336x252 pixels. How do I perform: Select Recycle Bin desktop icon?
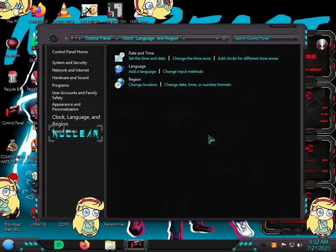click(x=13, y=81)
